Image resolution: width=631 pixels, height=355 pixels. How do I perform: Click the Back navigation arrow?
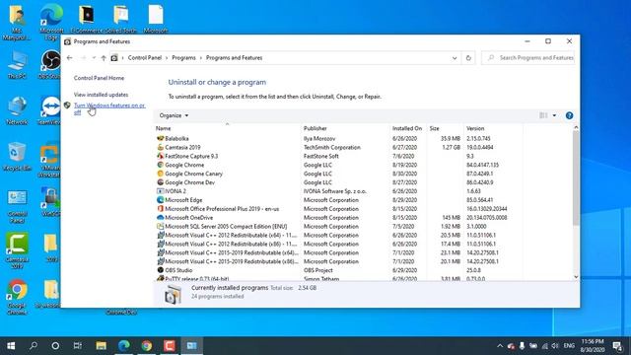click(70, 58)
